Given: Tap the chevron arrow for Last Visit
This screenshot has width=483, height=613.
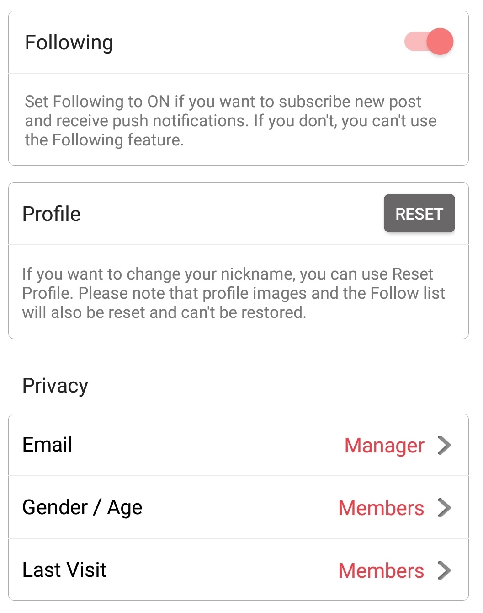Looking at the screenshot, I should coord(445,570).
